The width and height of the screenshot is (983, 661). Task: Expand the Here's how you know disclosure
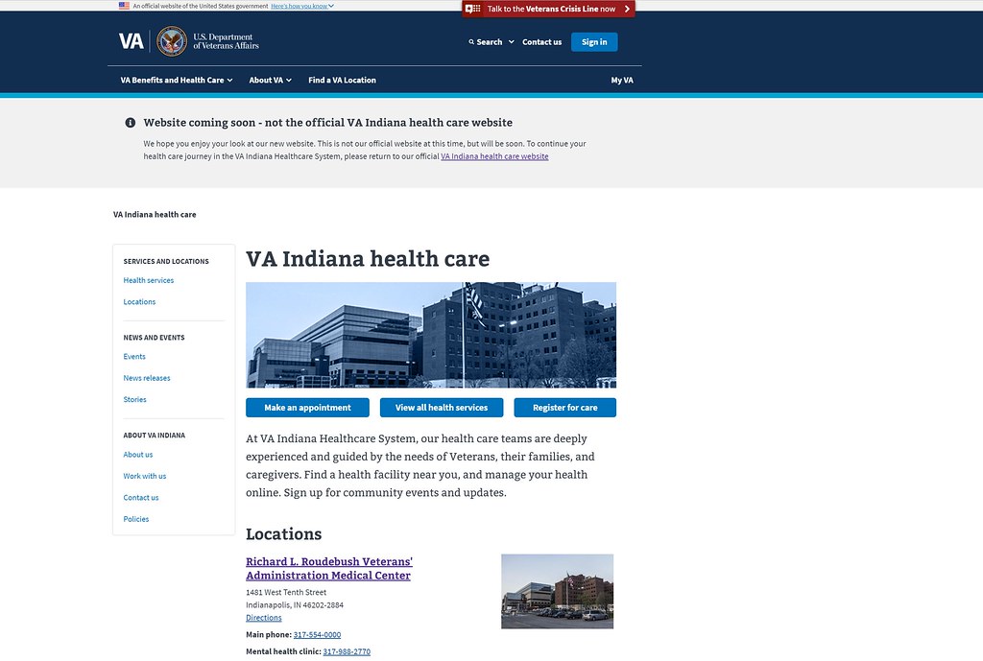300,5
